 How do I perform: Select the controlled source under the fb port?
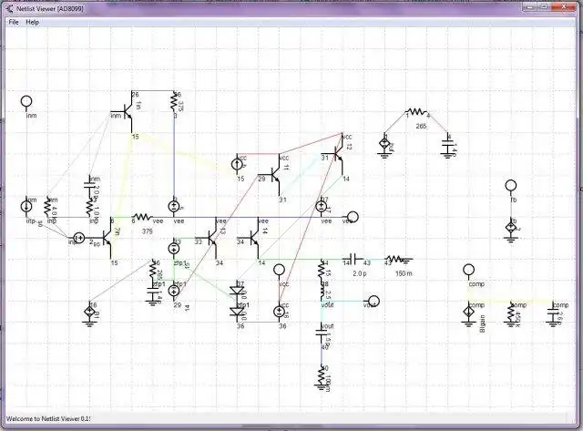click(x=511, y=229)
